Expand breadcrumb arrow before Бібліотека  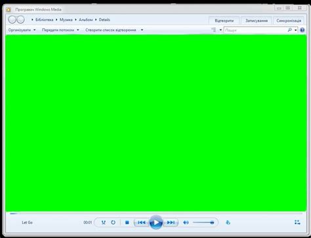(x=32, y=20)
